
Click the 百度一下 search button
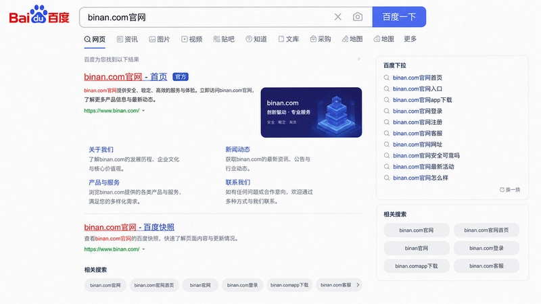click(399, 17)
